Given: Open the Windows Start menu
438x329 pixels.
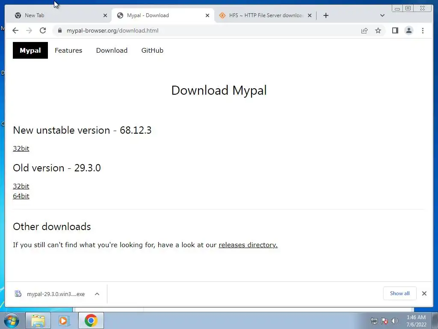Looking at the screenshot, I should click(12, 320).
